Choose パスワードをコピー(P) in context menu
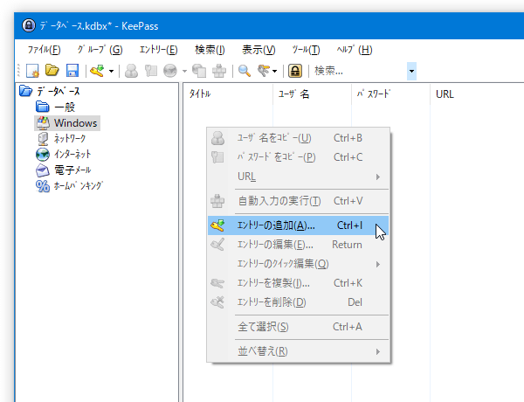Image resolution: width=524 pixels, height=402 pixels. pos(298,156)
